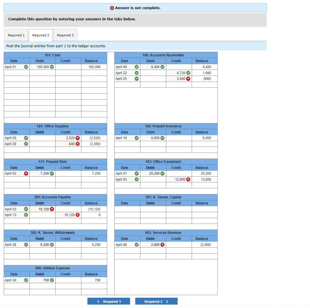This screenshot has width=310, height=308.
Task: Click the green check beside the 105,000 Cash debit
Action: [52, 67]
